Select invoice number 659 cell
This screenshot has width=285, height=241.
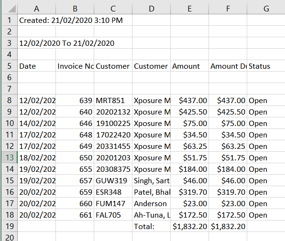coord(75,192)
